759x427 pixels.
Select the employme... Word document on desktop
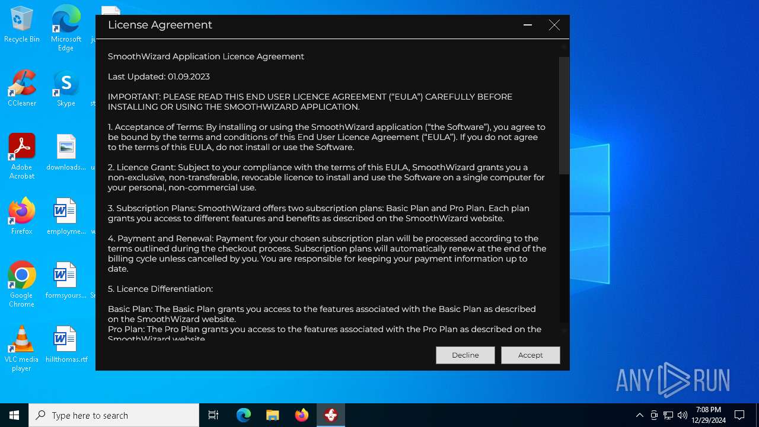66,216
